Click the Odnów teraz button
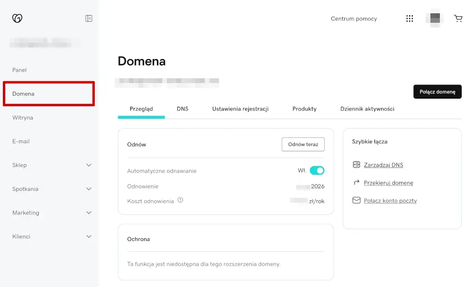Viewport: 474px width, 287px height. coord(303,144)
